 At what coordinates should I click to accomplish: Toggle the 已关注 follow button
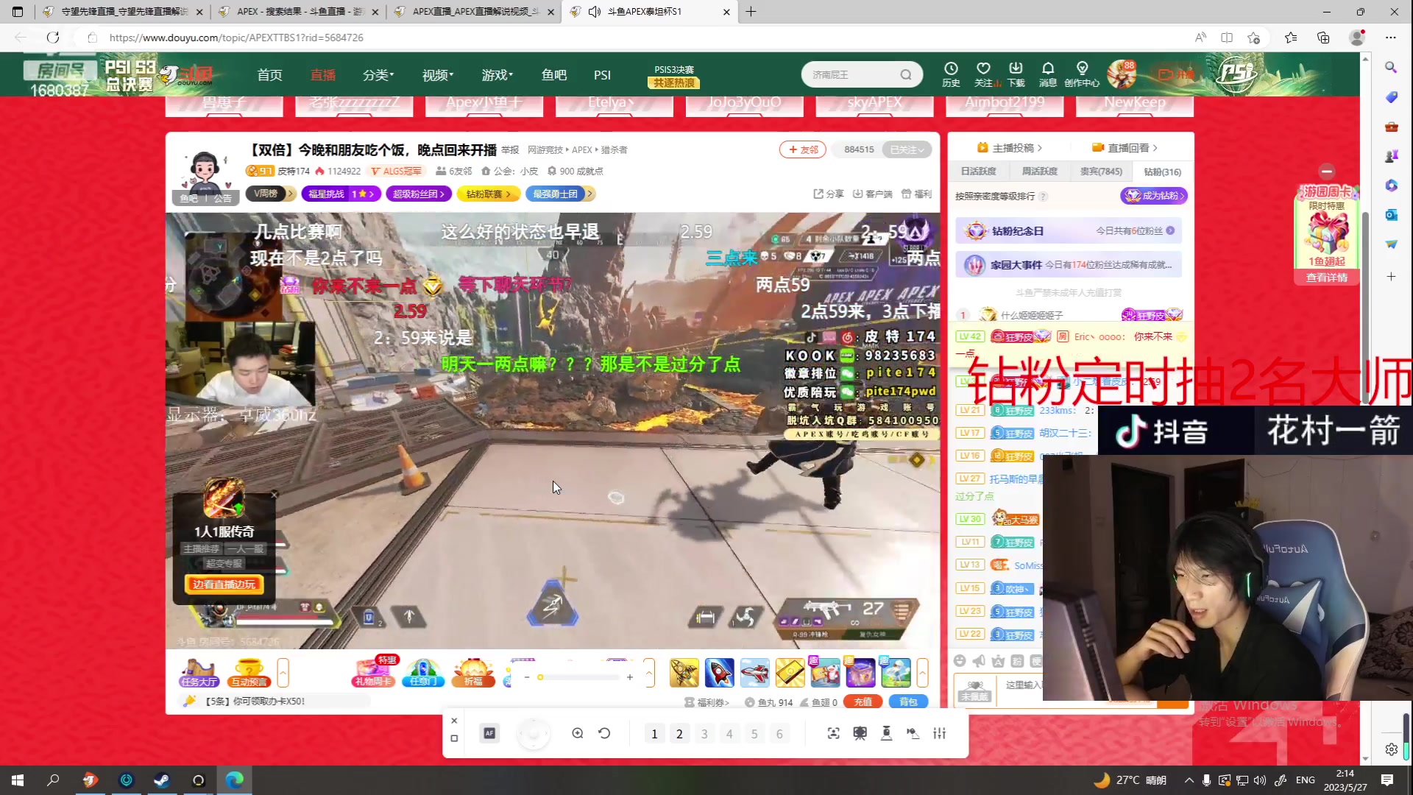[906, 149]
